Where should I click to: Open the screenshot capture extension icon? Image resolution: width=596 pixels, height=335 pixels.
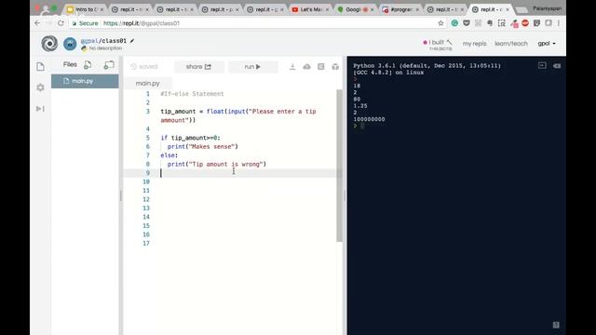502,23
